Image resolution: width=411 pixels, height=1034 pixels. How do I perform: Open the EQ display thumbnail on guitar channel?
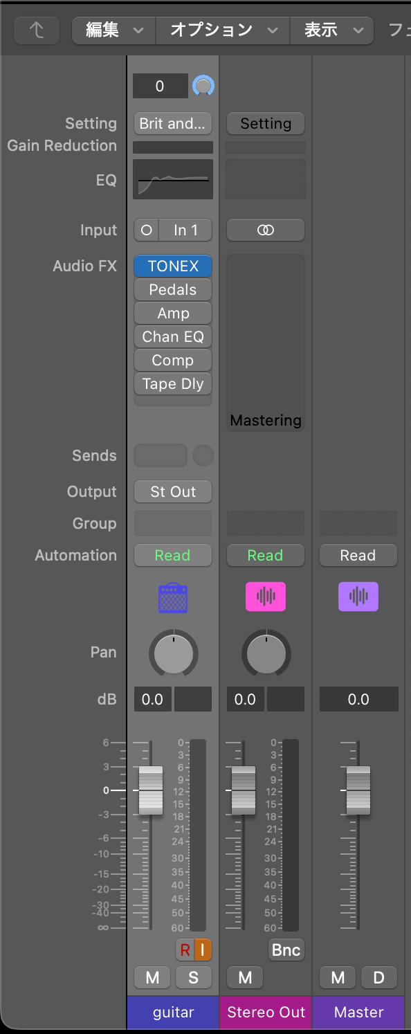point(173,179)
